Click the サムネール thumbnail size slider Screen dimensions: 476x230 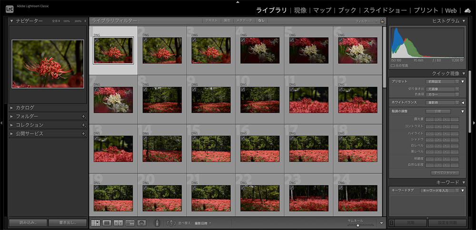(x=357, y=225)
